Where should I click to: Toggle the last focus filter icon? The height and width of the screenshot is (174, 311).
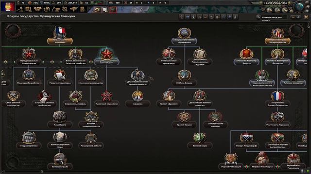pyautogui.click(x=235, y=17)
